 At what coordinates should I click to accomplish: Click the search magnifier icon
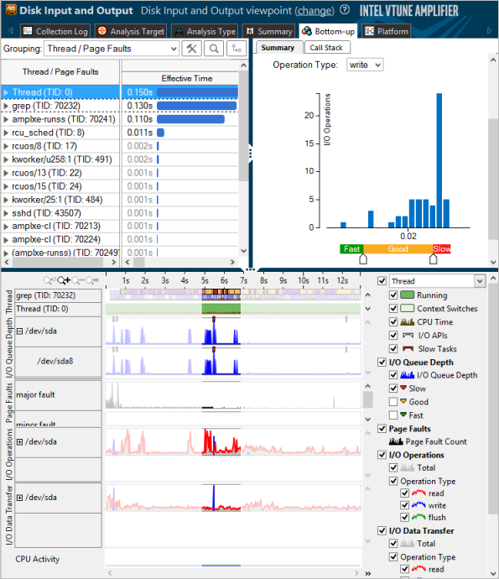point(214,49)
